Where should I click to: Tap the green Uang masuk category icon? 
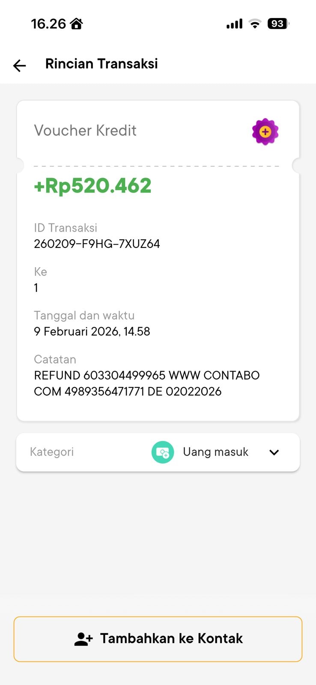click(x=163, y=453)
